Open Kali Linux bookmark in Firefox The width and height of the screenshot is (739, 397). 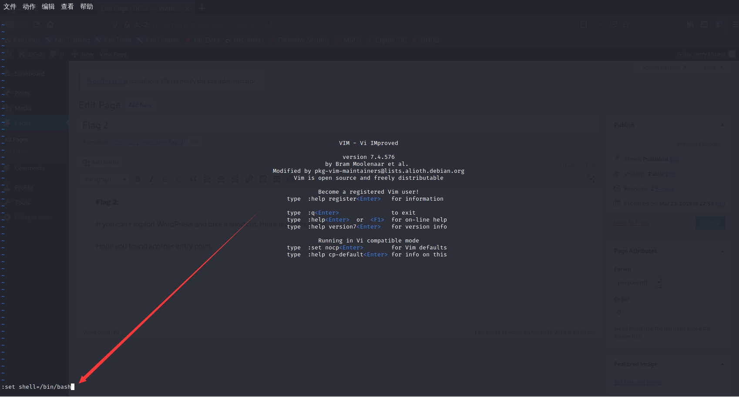[23, 40]
